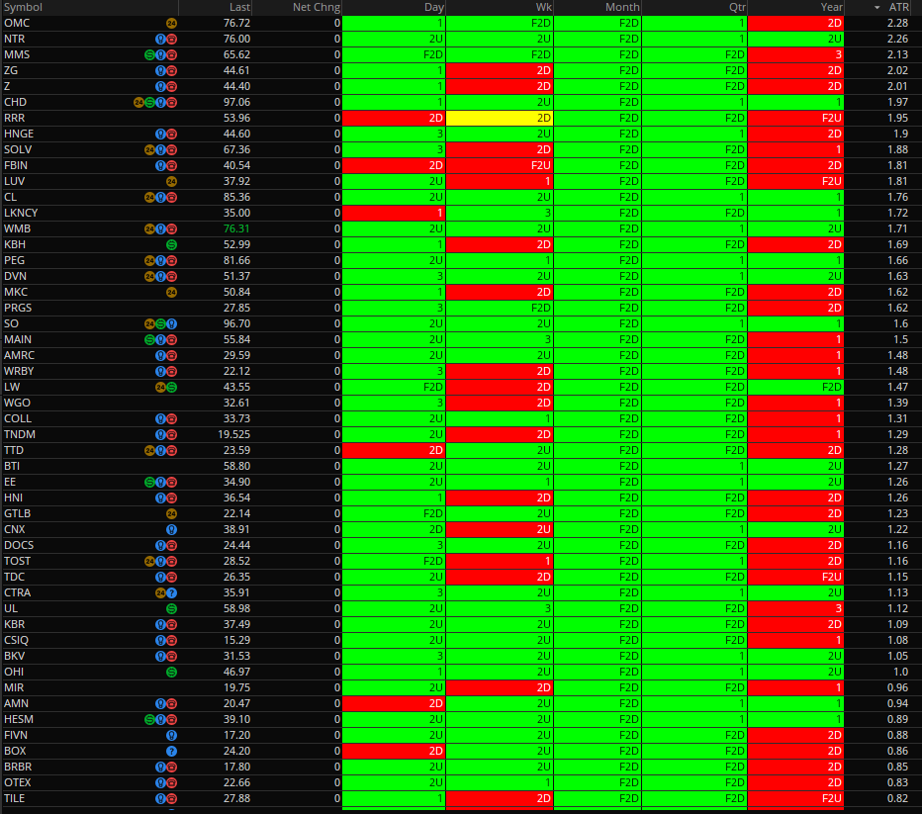
Task: Click the lightbulb icon in the MAIN row
Action: coord(160,339)
